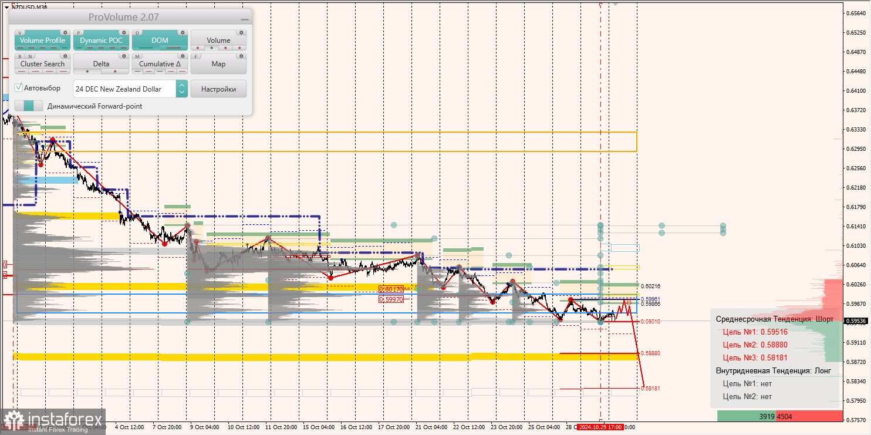Toggle the Dynamic POC indicator
The width and height of the screenshot is (871, 435).
(x=101, y=41)
